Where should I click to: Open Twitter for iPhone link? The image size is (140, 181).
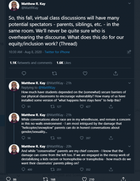tap(57, 52)
